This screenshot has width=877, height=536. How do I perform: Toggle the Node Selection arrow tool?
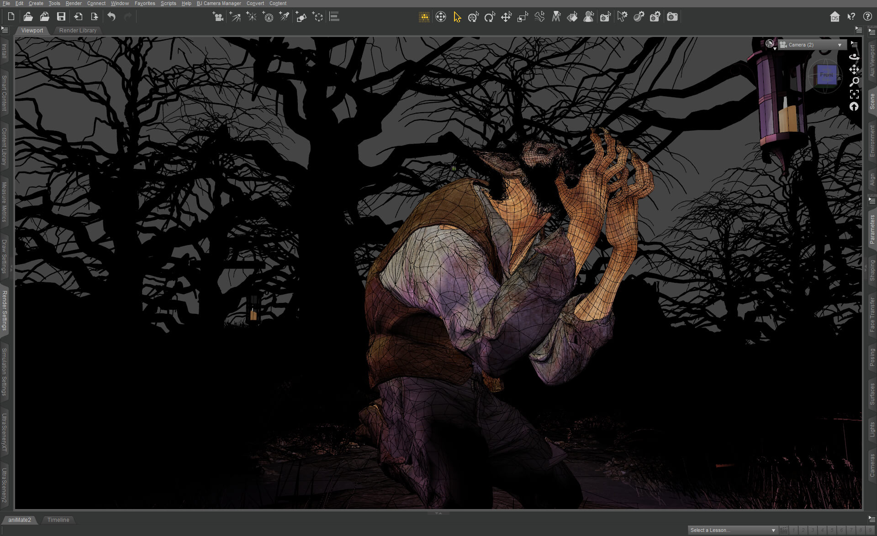point(457,17)
